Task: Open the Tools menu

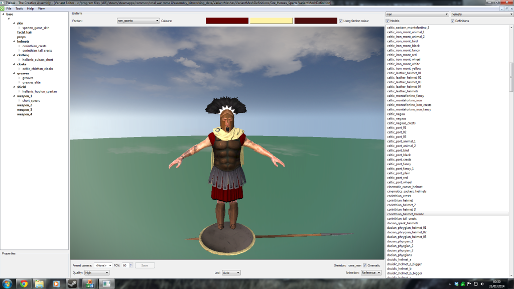Action: tap(19, 9)
